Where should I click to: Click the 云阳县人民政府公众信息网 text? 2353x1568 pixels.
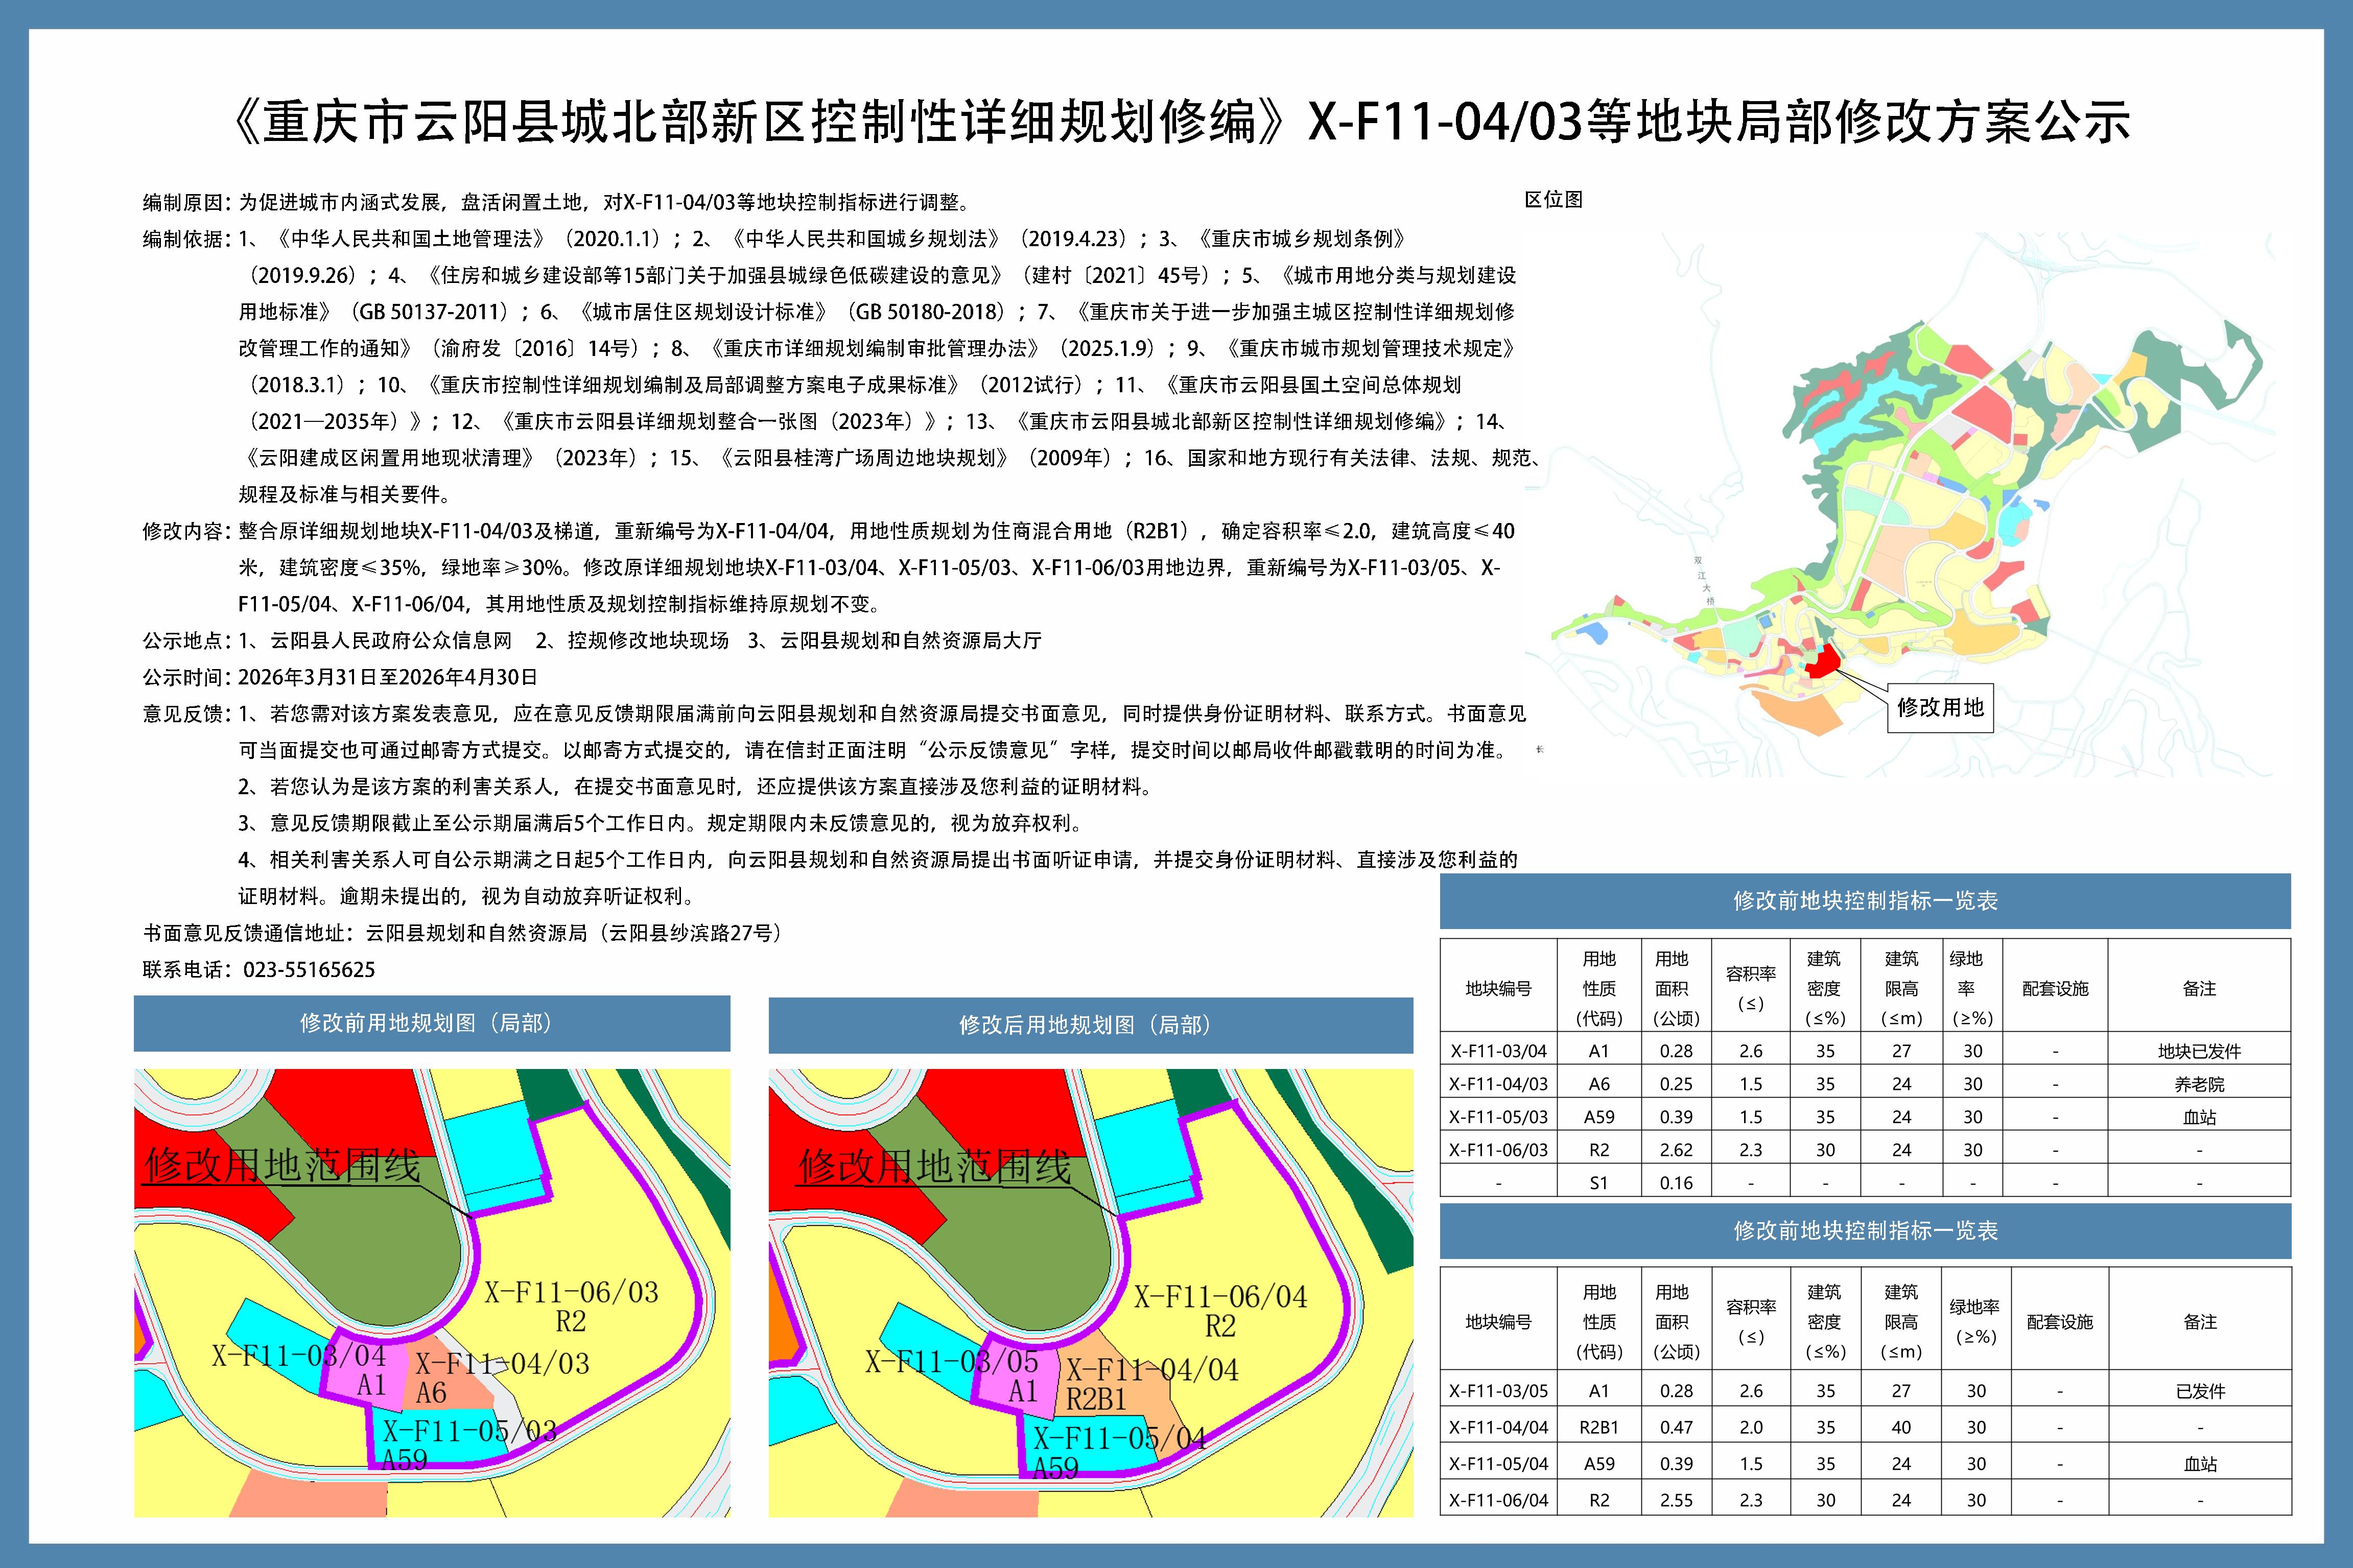pos(391,640)
